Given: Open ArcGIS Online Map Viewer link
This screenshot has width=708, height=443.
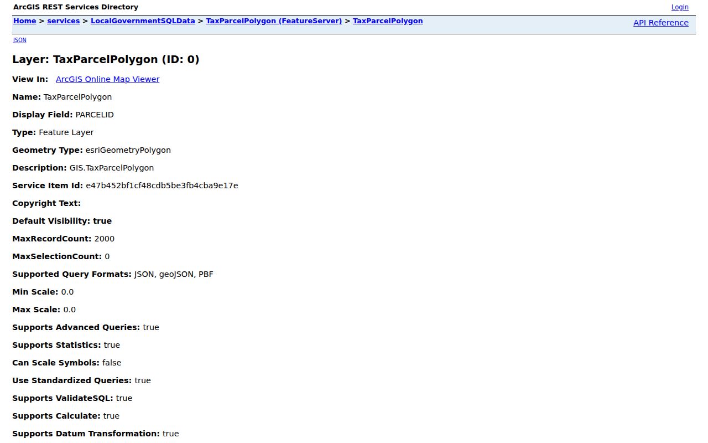Looking at the screenshot, I should pos(108,79).
